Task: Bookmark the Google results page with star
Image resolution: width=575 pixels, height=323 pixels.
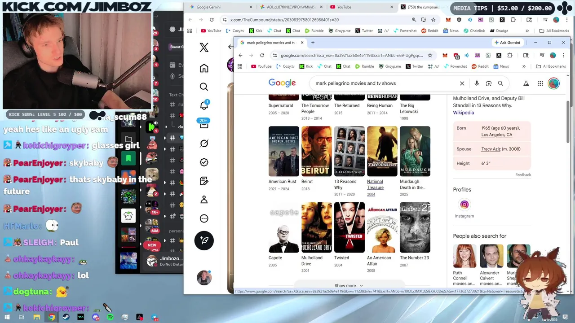Action: point(430,55)
